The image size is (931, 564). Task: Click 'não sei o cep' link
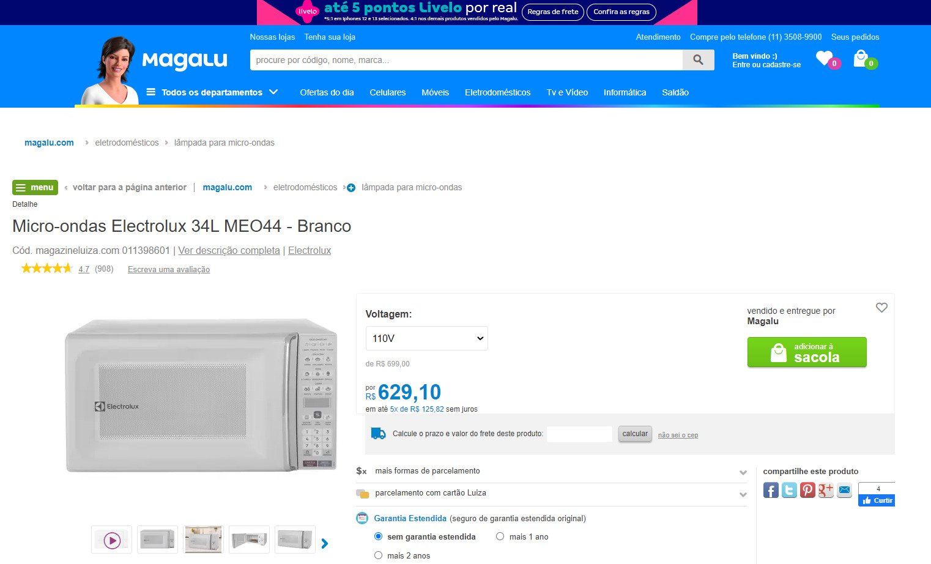(678, 435)
